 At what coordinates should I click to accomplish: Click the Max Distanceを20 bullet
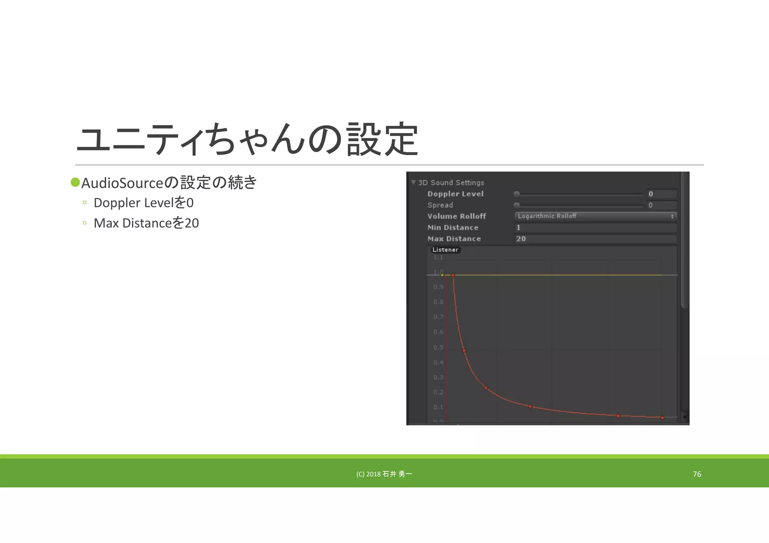point(146,223)
